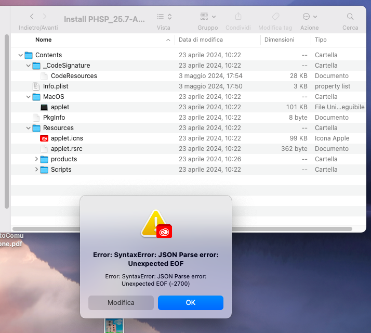Image resolution: width=371 pixels, height=333 pixels.
Task: Select the PkgInfo document icon
Action: pyautogui.click(x=36, y=118)
